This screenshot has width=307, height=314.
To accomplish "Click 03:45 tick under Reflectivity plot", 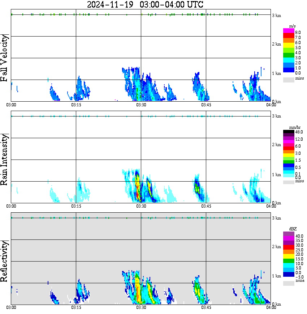I will click(x=206, y=307).
